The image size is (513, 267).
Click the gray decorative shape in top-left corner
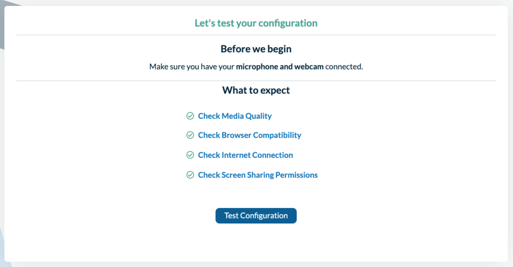pyautogui.click(x=3, y=20)
